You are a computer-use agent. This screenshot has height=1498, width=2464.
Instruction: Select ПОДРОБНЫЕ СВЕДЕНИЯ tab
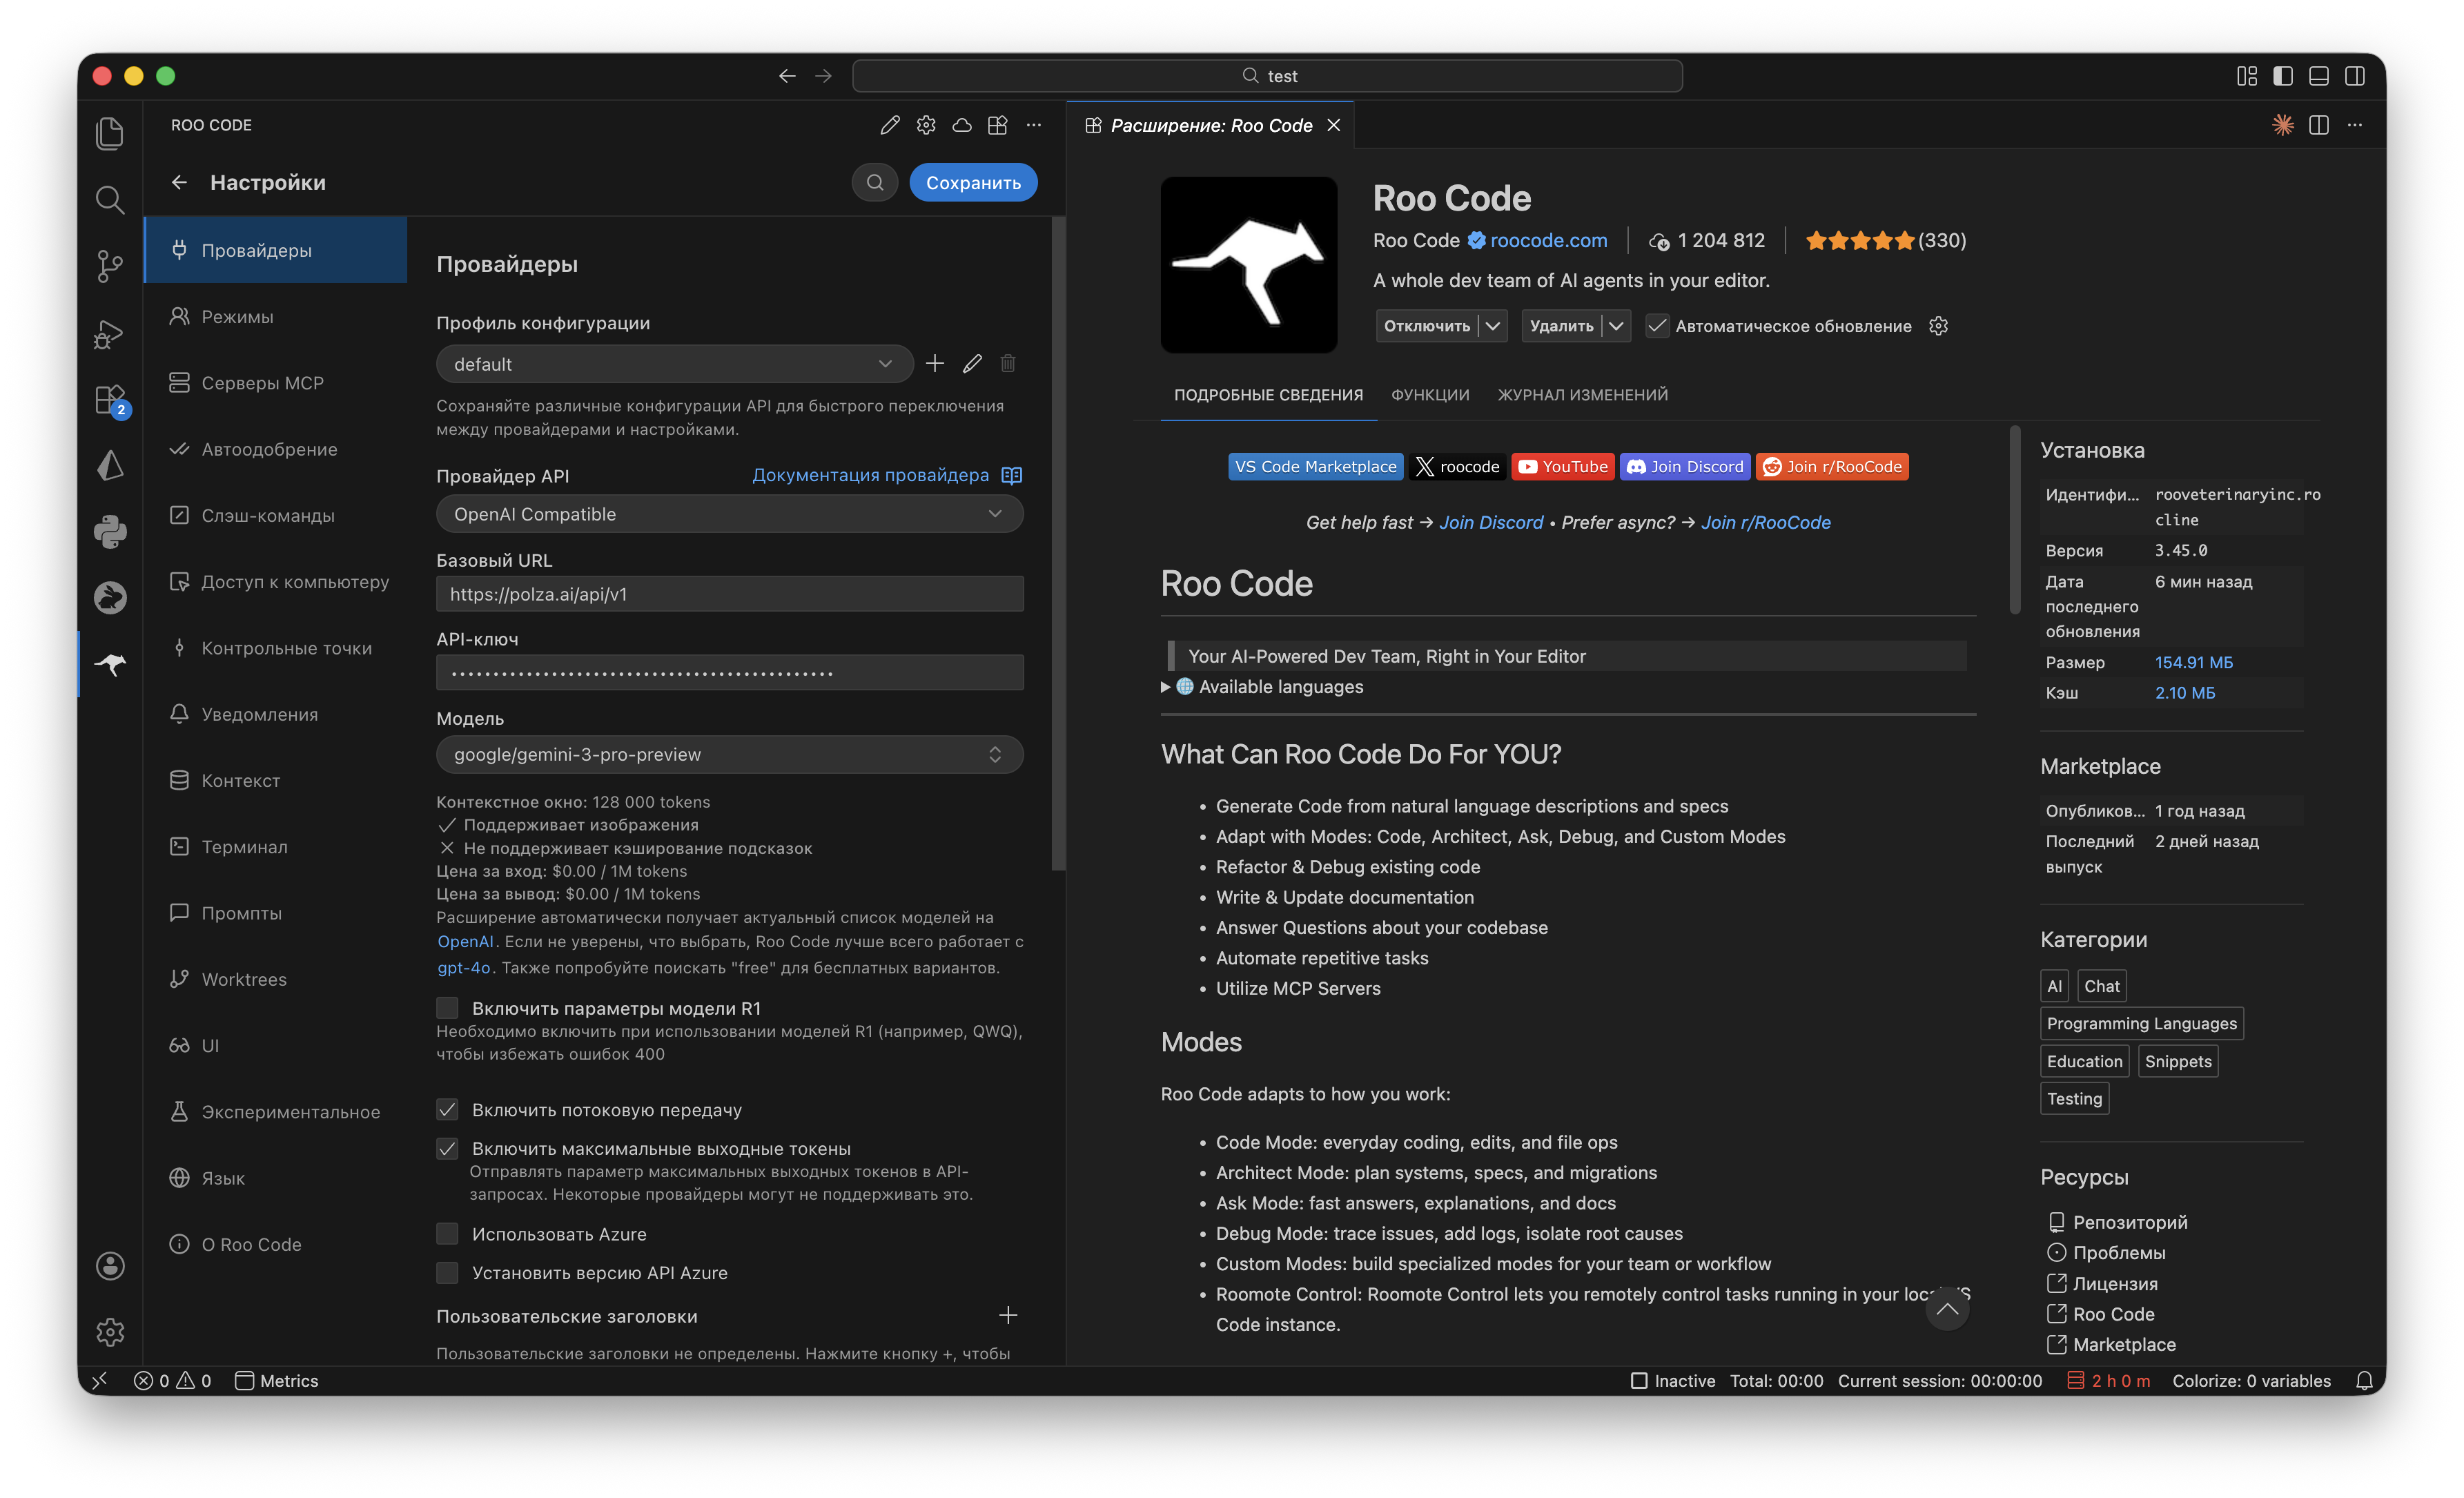pyautogui.click(x=1268, y=395)
